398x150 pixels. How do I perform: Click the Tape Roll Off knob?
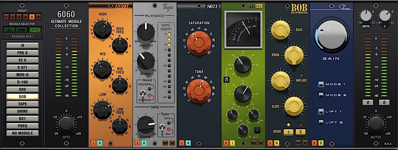(146, 31)
